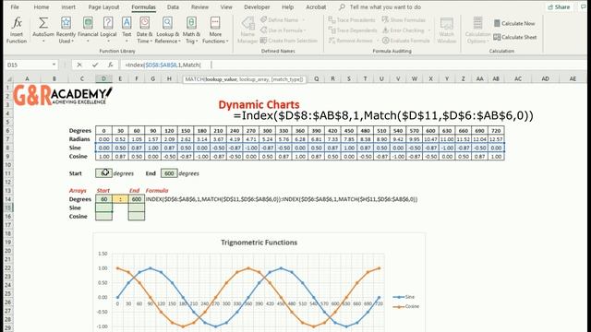
Task: Switch to the Data tab
Action: (173, 6)
